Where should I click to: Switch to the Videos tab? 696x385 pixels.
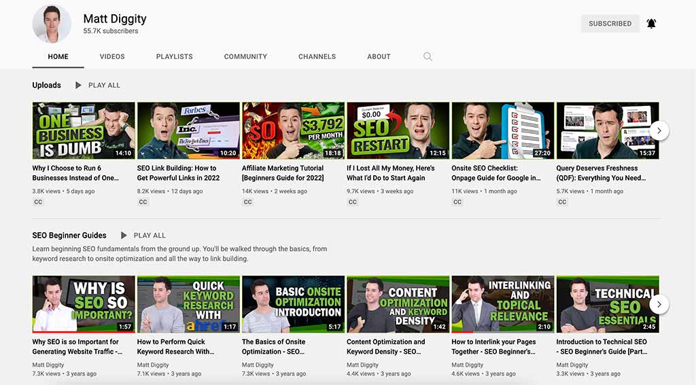pyautogui.click(x=112, y=56)
